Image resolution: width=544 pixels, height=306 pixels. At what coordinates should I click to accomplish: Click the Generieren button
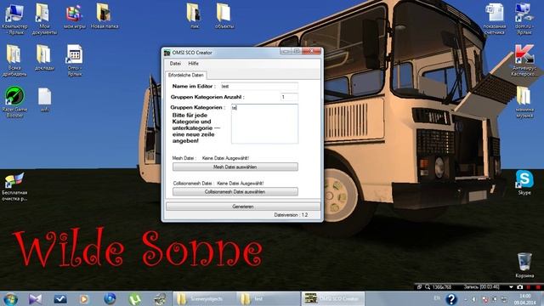coord(243,207)
